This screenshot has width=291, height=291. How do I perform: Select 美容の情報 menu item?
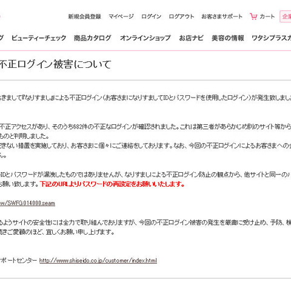[x=228, y=38]
